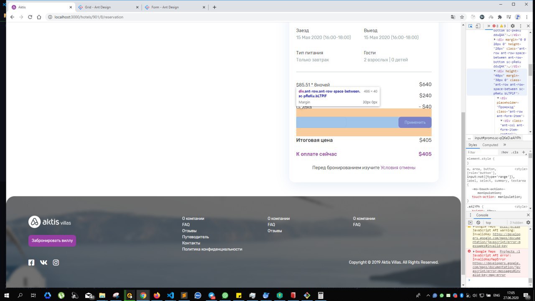This screenshot has width=535, height=301.
Task: Toggle .cls class editor
Action: [515, 152]
